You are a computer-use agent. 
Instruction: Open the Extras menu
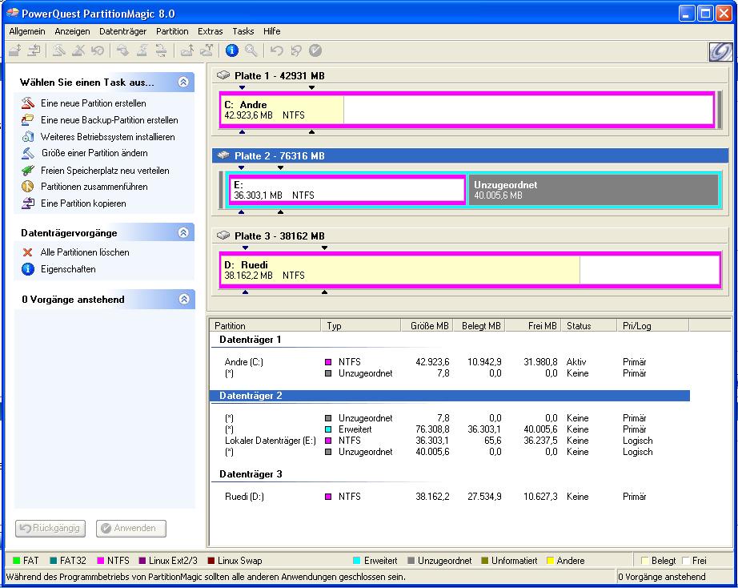210,31
